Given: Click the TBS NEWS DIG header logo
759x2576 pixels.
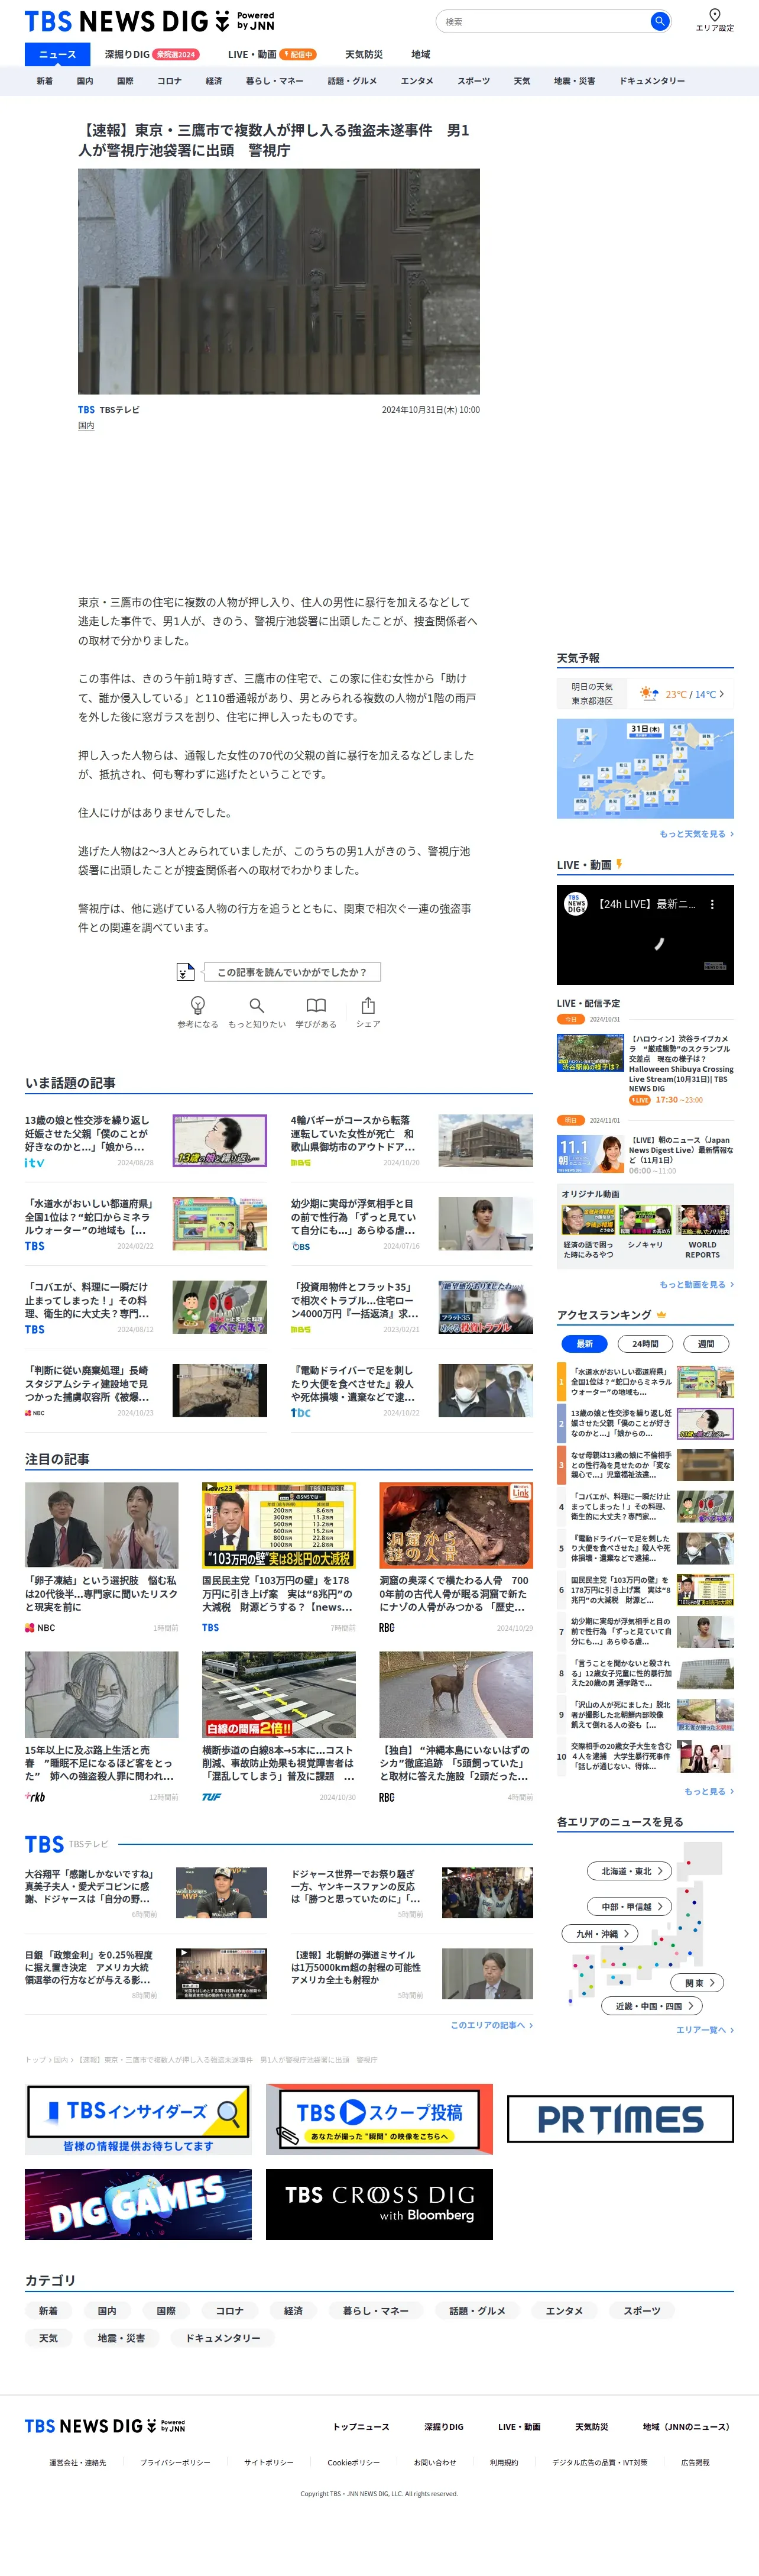Looking at the screenshot, I should pyautogui.click(x=149, y=21).
